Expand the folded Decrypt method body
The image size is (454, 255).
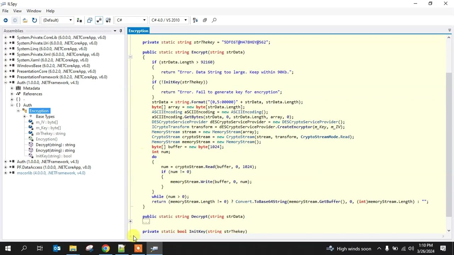131,222
